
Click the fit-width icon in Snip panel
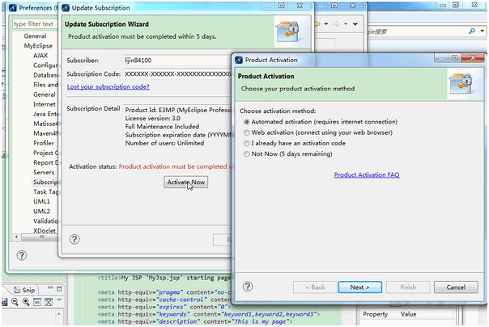pyautogui.click(x=37, y=301)
